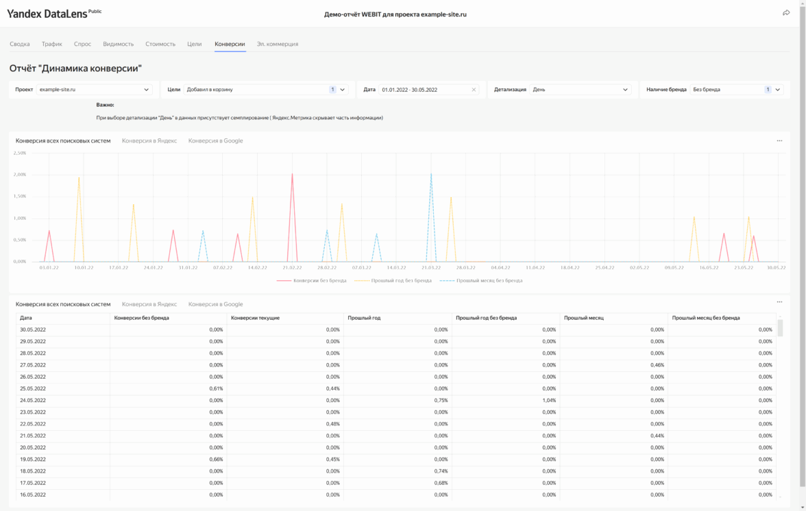Open the Эл. коммерция tab
Viewport: 806px width, 511px height.
coord(277,44)
